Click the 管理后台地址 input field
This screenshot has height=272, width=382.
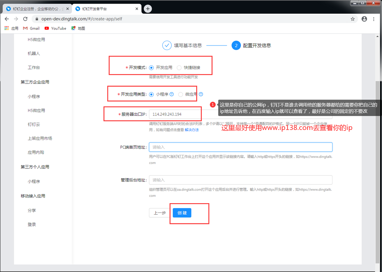click(241, 180)
